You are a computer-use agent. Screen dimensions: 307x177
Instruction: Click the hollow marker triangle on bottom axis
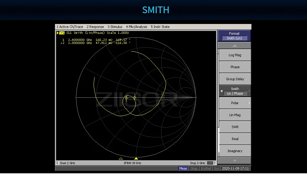[121, 158]
